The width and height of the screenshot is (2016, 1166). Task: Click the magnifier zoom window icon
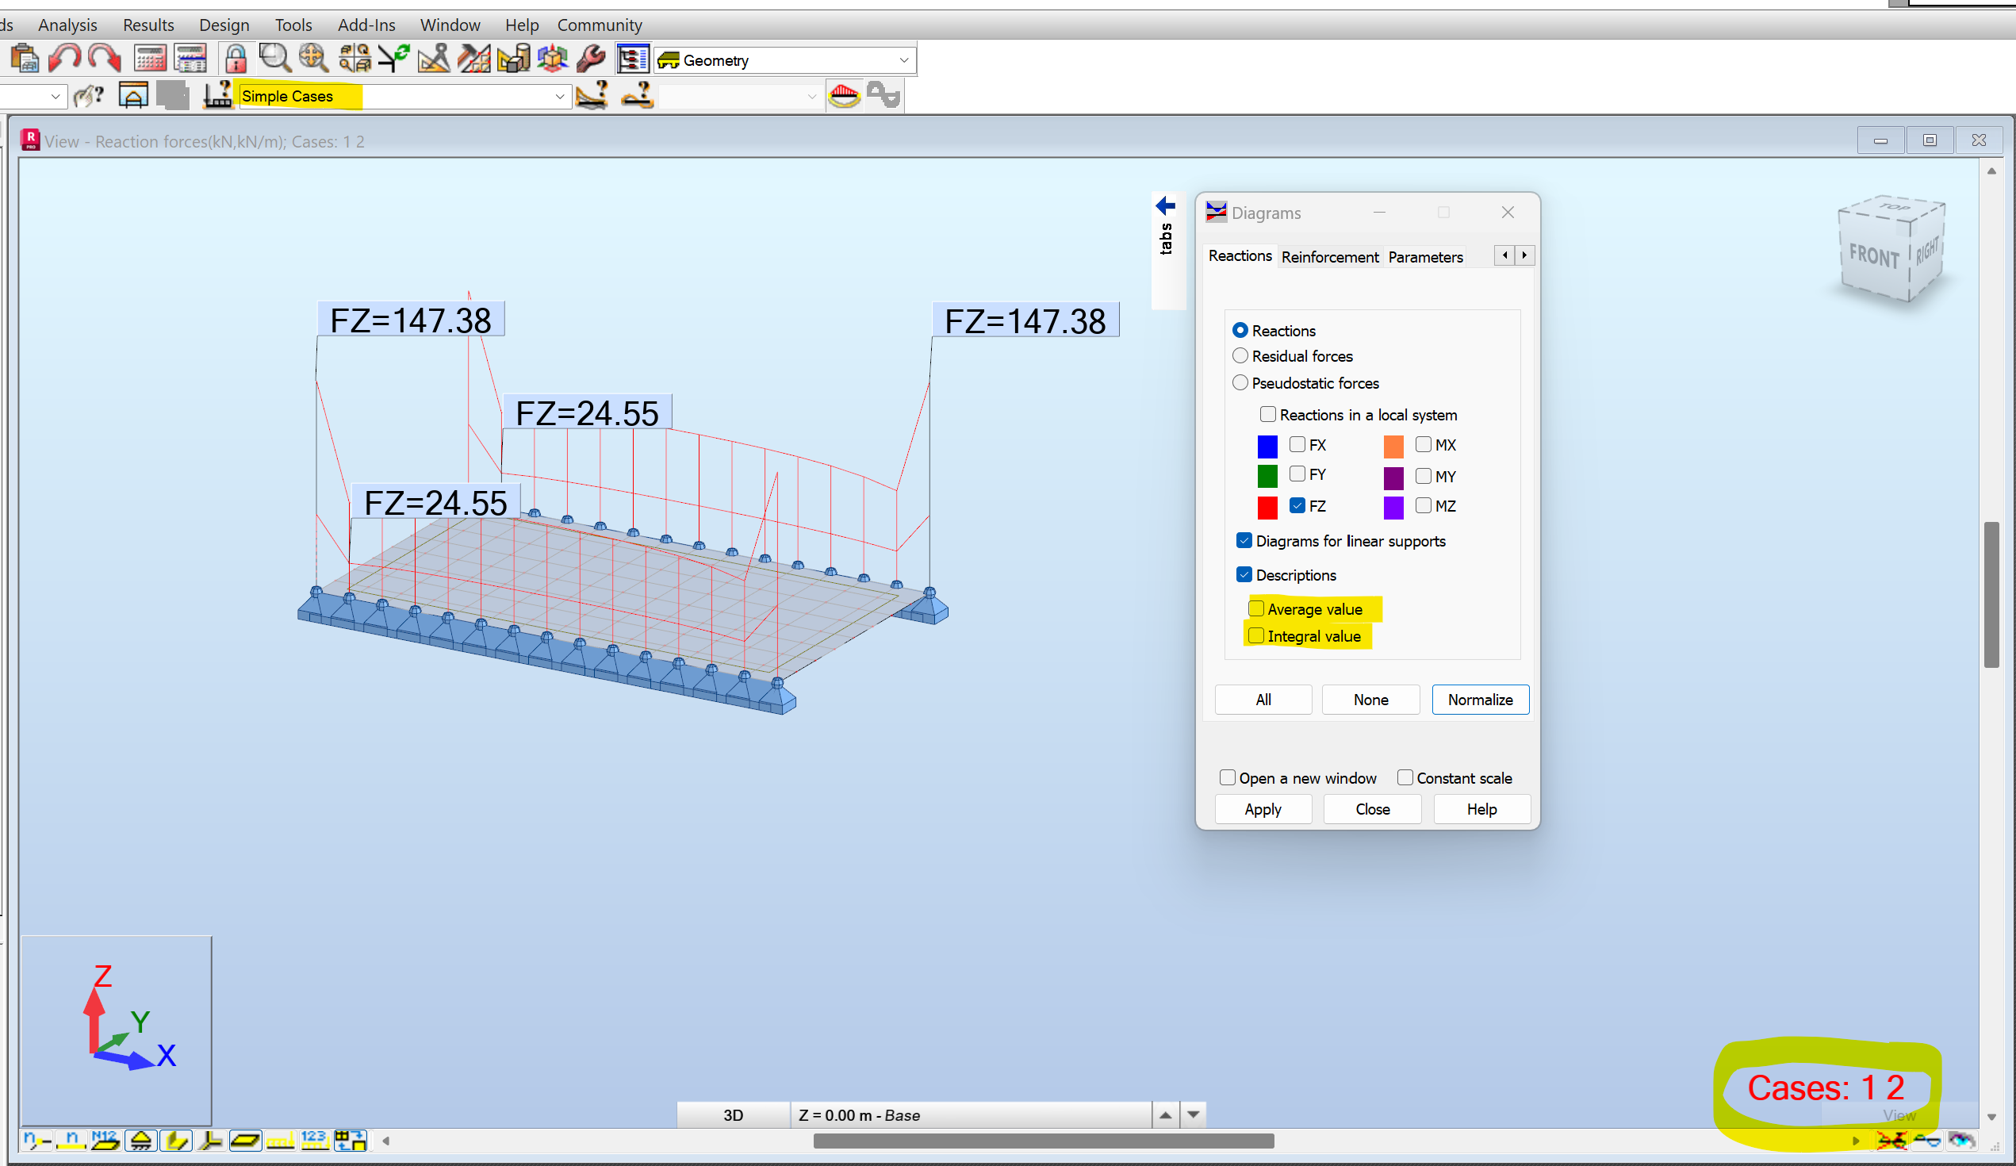tap(274, 59)
